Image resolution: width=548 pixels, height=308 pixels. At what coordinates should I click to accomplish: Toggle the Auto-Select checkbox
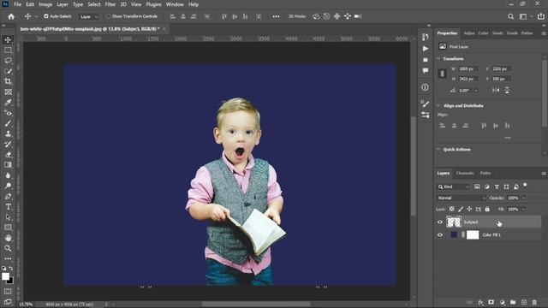coord(46,16)
